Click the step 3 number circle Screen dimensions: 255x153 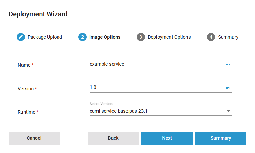click(x=141, y=37)
